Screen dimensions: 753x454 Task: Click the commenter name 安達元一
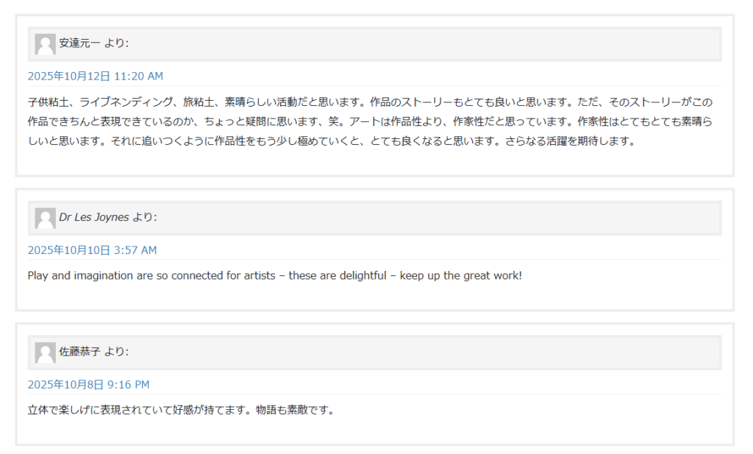coord(79,43)
